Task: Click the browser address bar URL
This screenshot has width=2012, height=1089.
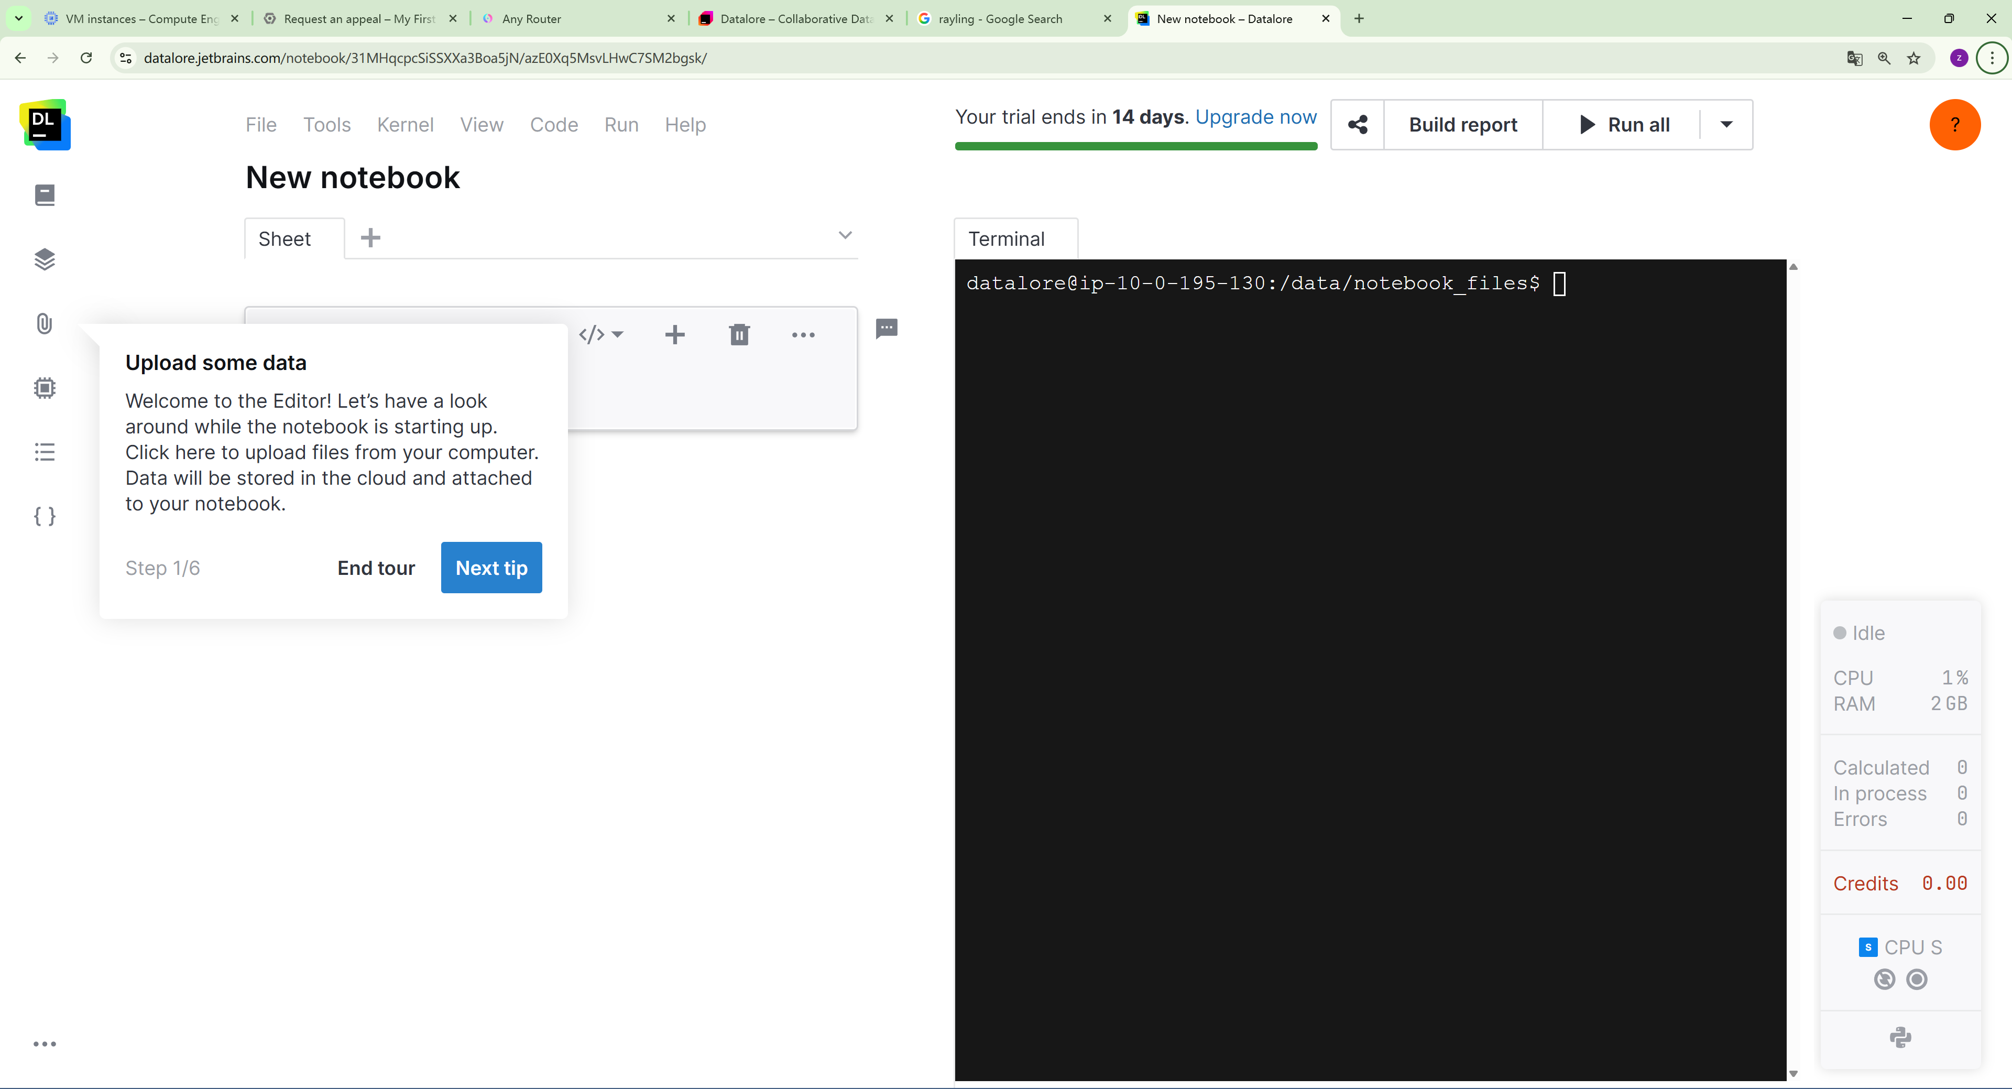Action: coord(425,58)
